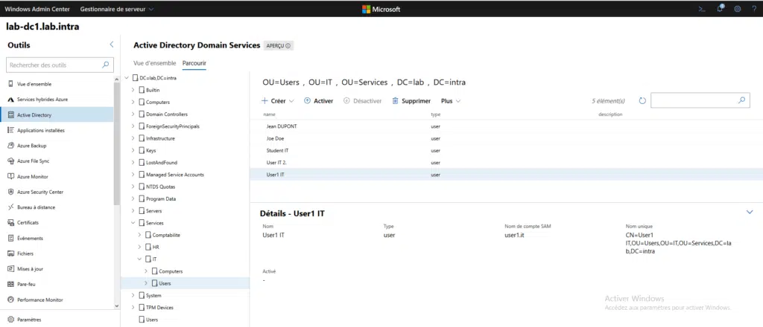Click the Désactiver button
The height and width of the screenshot is (327, 763).
click(x=363, y=101)
